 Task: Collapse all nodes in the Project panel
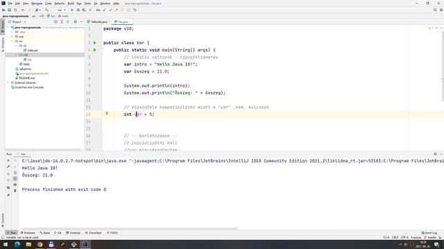[x=68, y=21]
